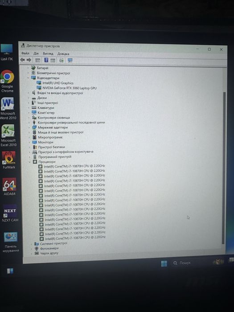Click the Back arrow in the toolbar

click(x=22, y=60)
